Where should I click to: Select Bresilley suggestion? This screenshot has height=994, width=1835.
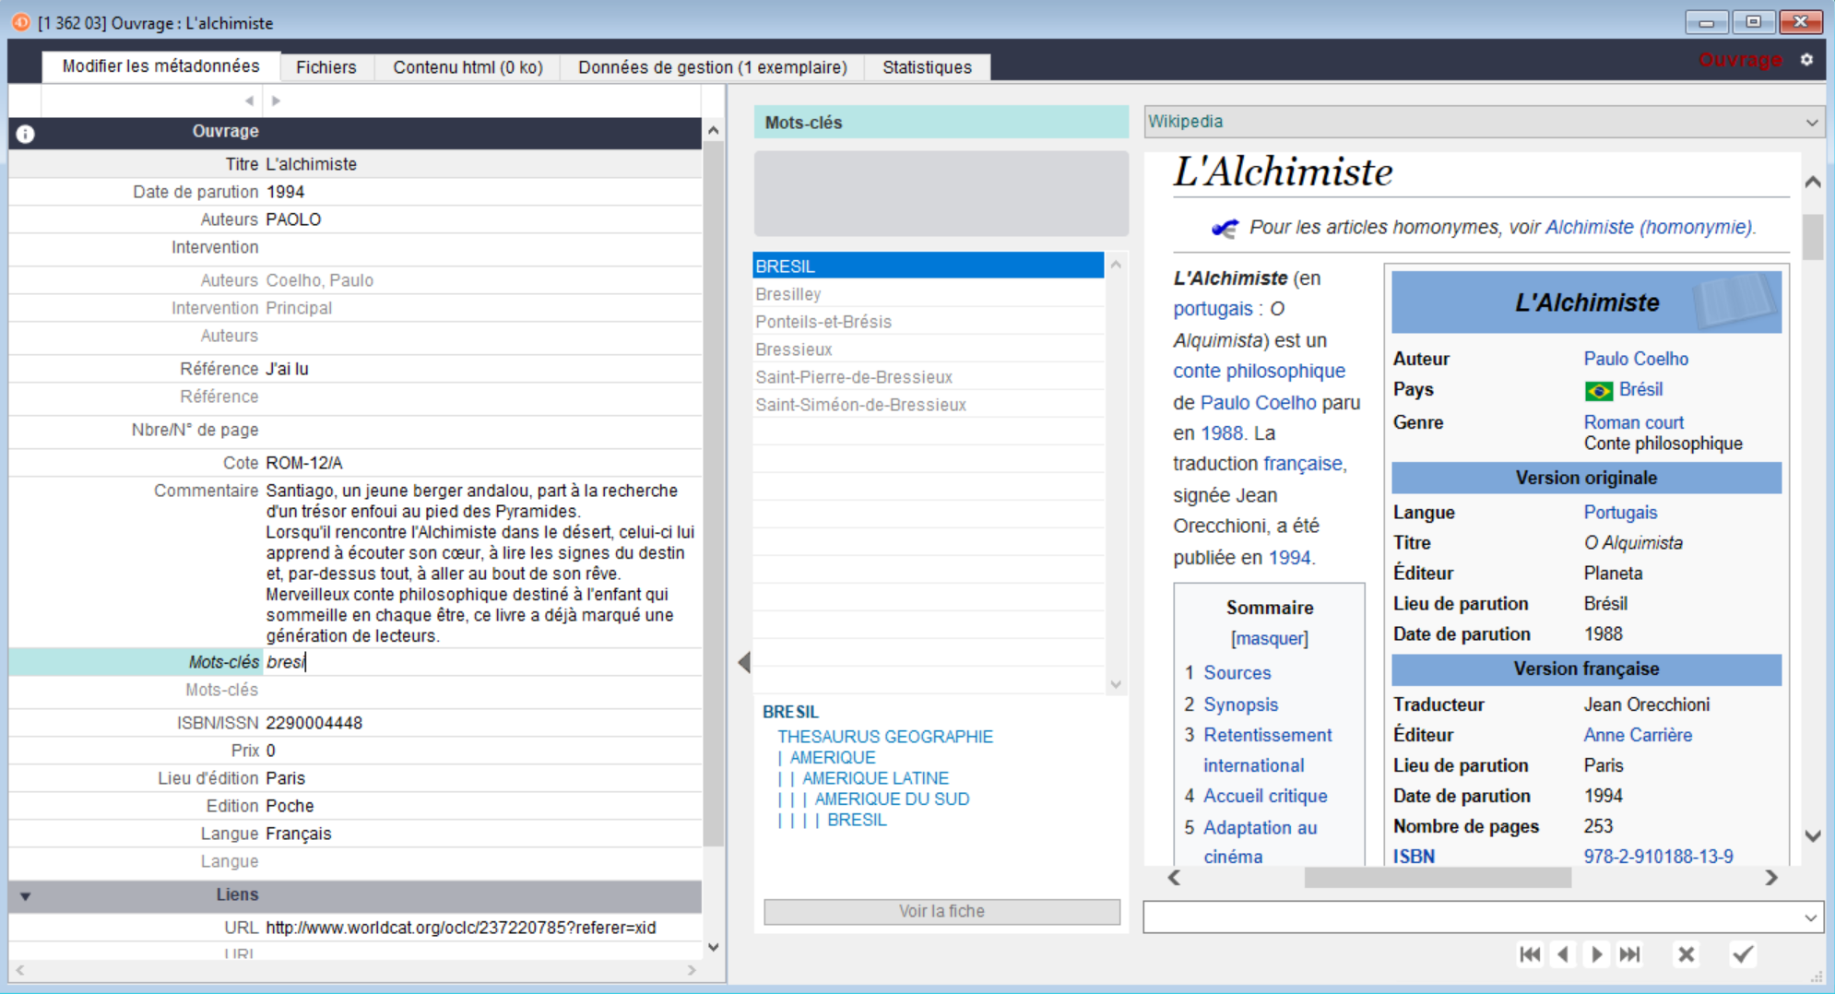928,294
